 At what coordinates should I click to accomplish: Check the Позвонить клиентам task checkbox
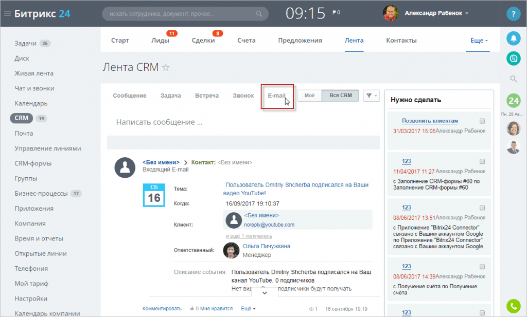482,121
